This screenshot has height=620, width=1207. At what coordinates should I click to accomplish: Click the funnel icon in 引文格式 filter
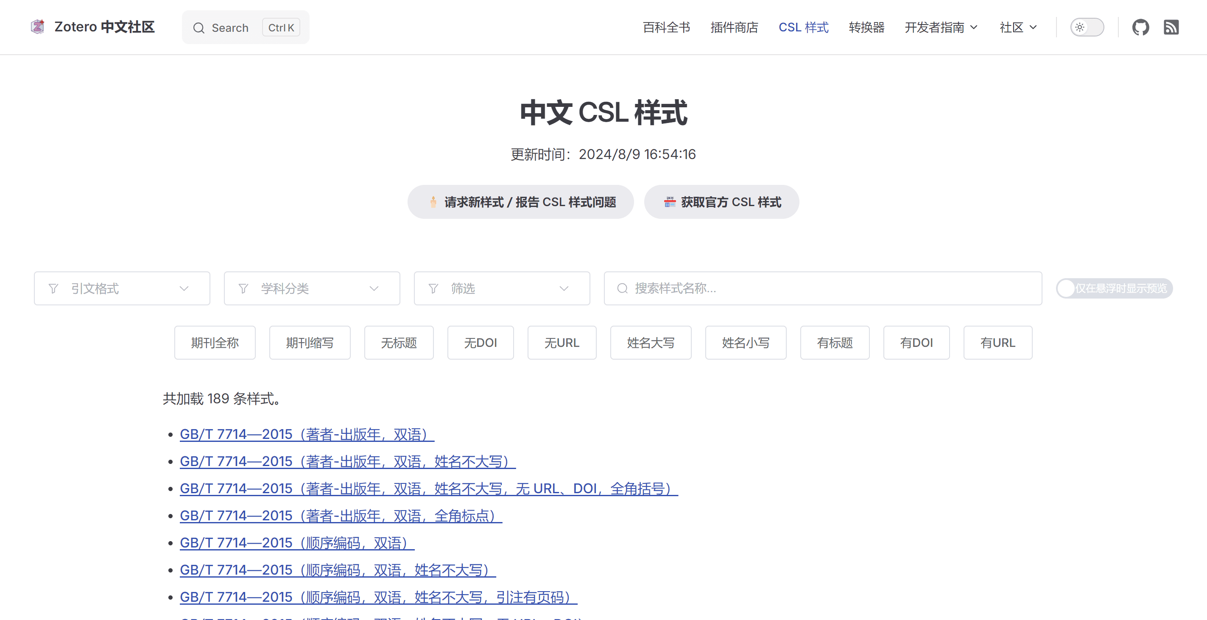pyautogui.click(x=53, y=289)
